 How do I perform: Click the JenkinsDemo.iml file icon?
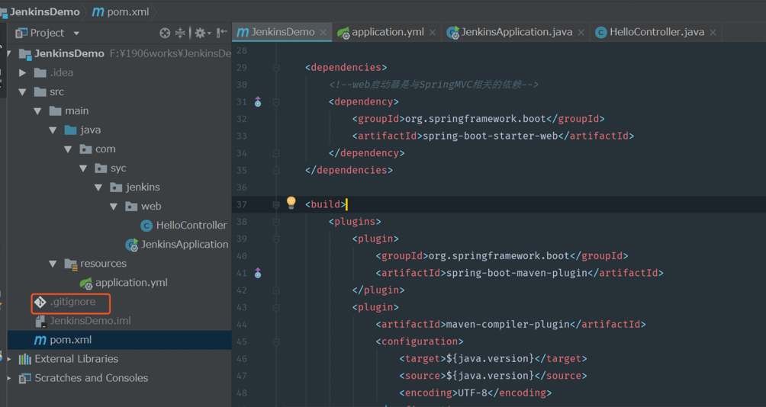[x=40, y=321]
